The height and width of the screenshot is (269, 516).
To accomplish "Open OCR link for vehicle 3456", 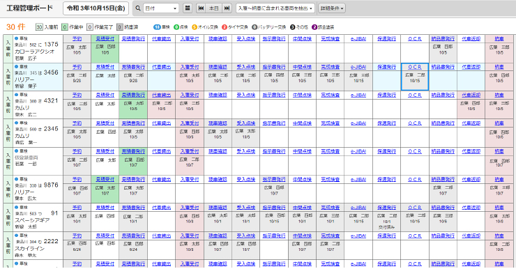I will (415, 67).
